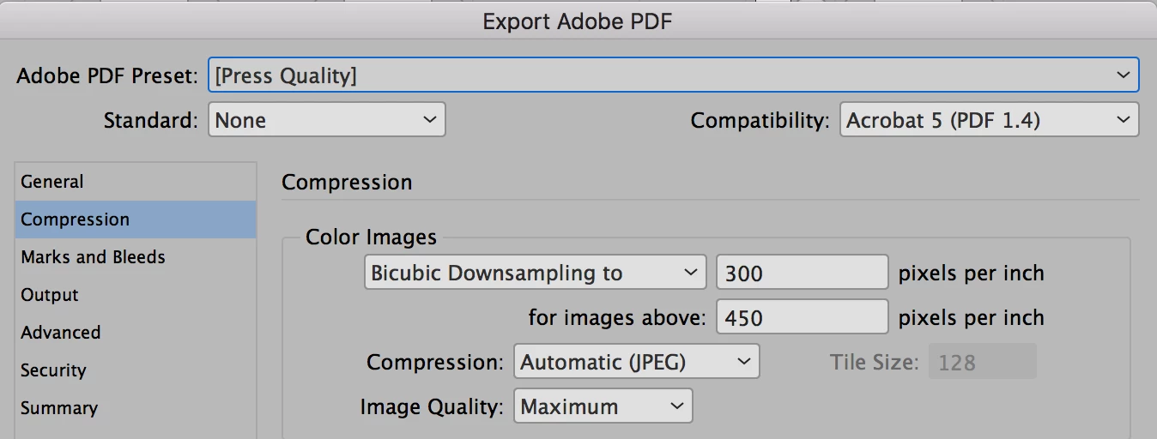The image size is (1157, 439).
Task: Click the Compression section heading
Action: point(347,183)
